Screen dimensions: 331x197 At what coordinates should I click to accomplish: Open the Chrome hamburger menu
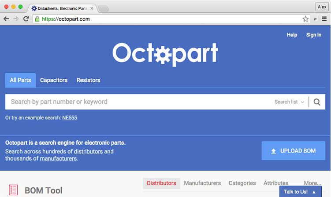coord(324,19)
